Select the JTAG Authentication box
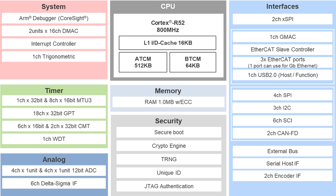The width and height of the screenshot is (336, 196). 169,186
